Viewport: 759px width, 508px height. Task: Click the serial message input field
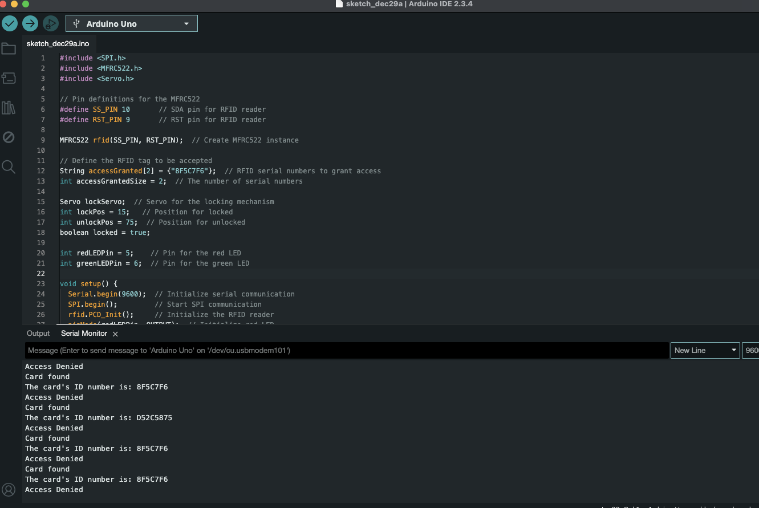tap(347, 351)
